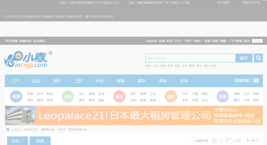This screenshot has width=267, height=145.
Task: Open 淘帖 under 论坛 section
Action: [x=101, y=100]
